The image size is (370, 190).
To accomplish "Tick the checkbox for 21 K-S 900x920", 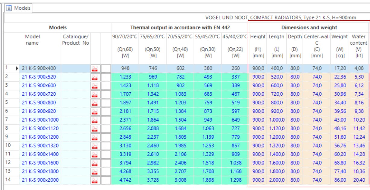I will tap(106, 111).
